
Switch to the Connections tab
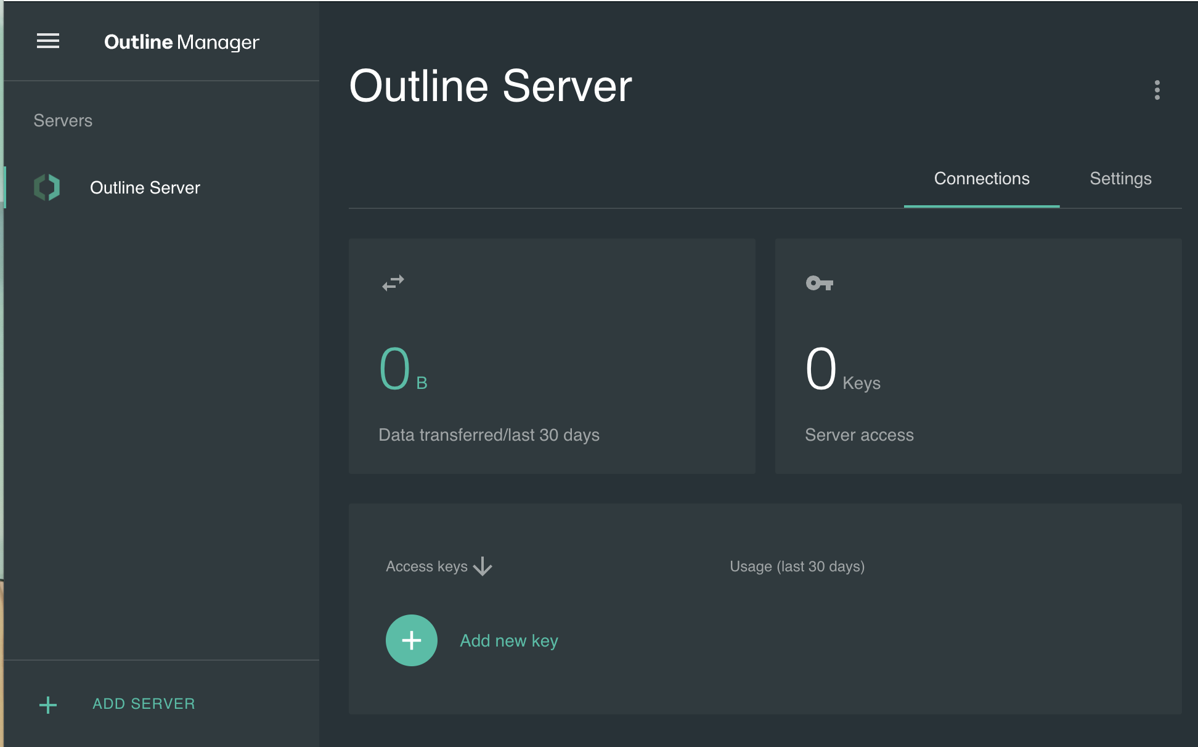click(x=982, y=179)
